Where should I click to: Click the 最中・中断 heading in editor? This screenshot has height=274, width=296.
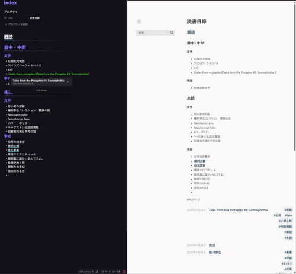point(15,47)
